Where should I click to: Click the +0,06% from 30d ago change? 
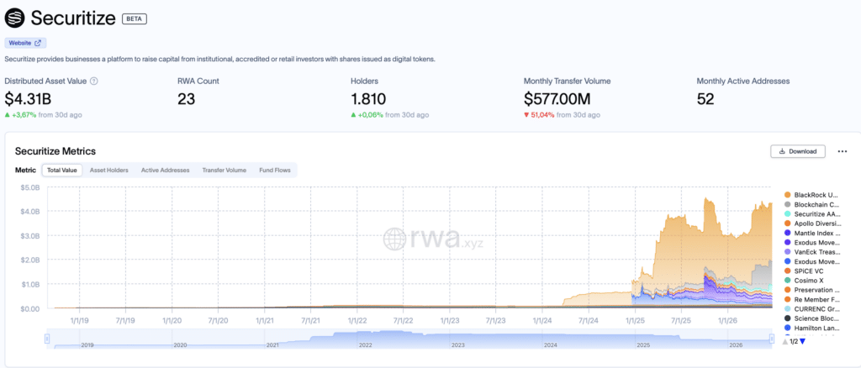click(x=390, y=115)
